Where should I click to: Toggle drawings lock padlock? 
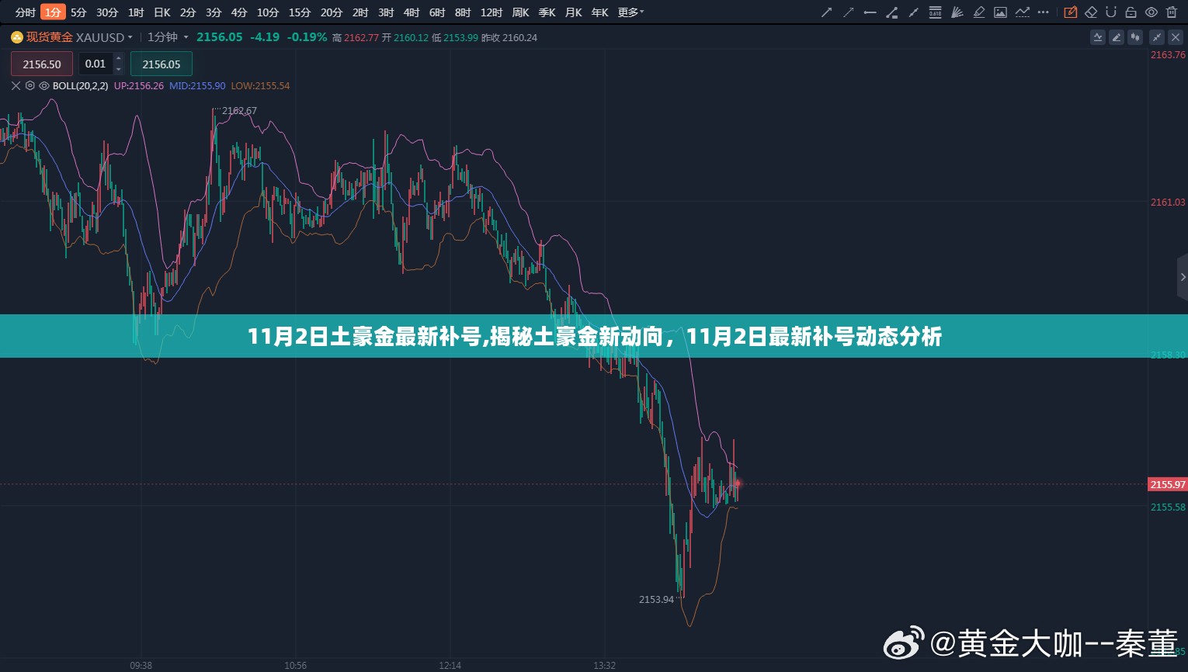(x=1131, y=12)
